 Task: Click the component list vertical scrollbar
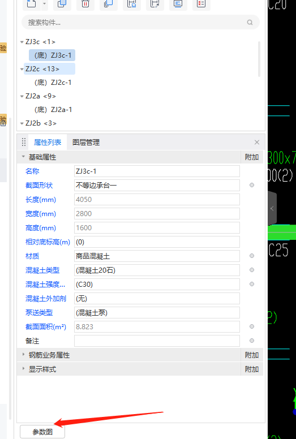point(259,59)
